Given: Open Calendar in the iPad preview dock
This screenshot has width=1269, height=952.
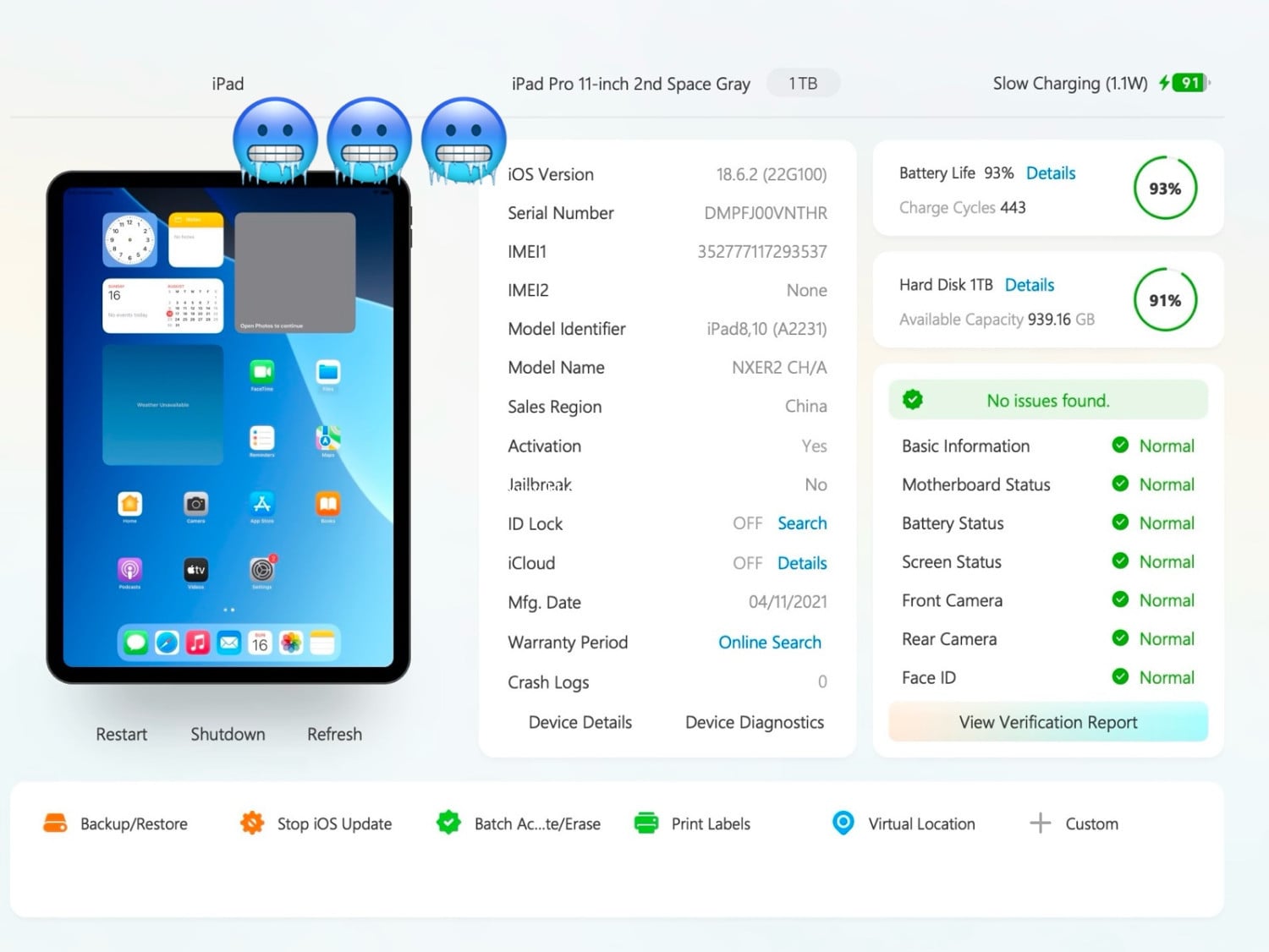Looking at the screenshot, I should click(x=260, y=643).
